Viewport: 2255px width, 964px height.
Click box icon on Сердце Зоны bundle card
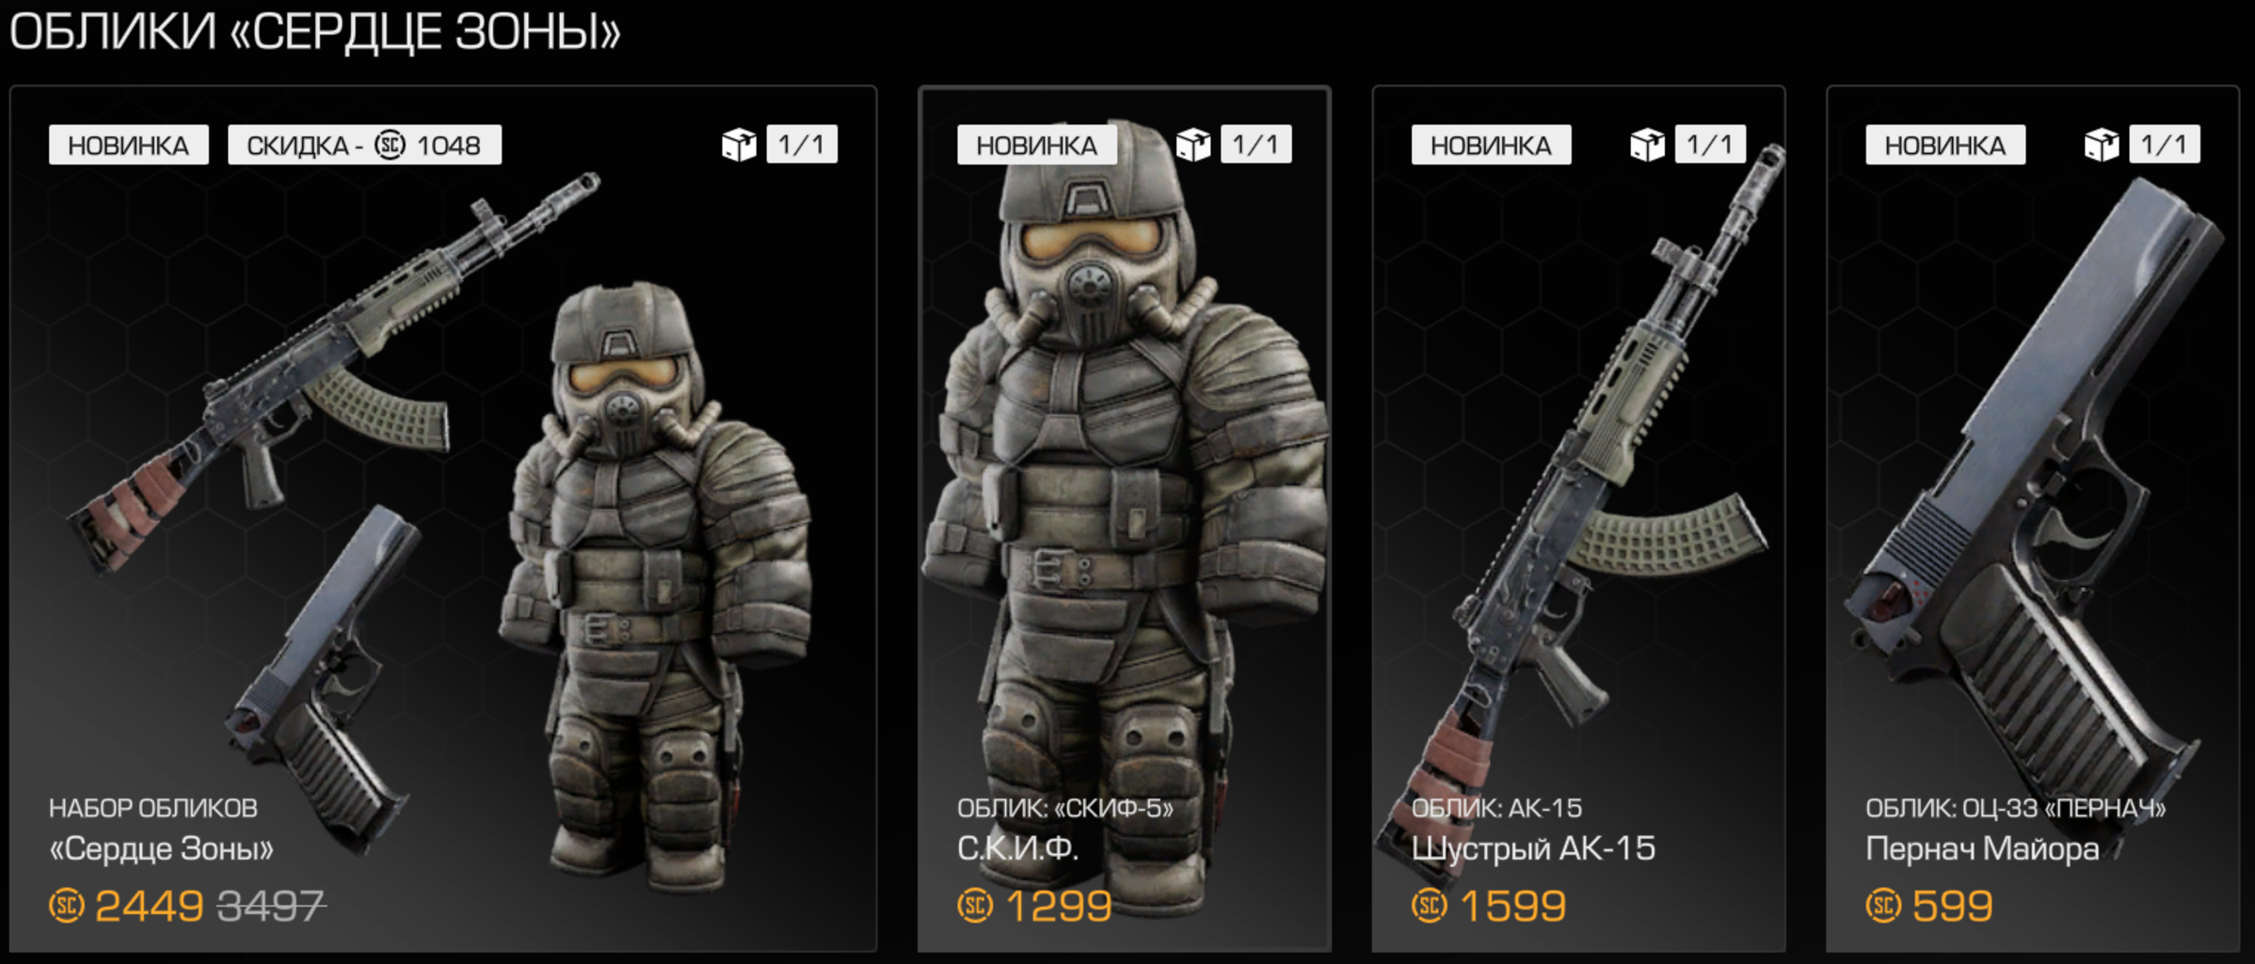tap(739, 145)
